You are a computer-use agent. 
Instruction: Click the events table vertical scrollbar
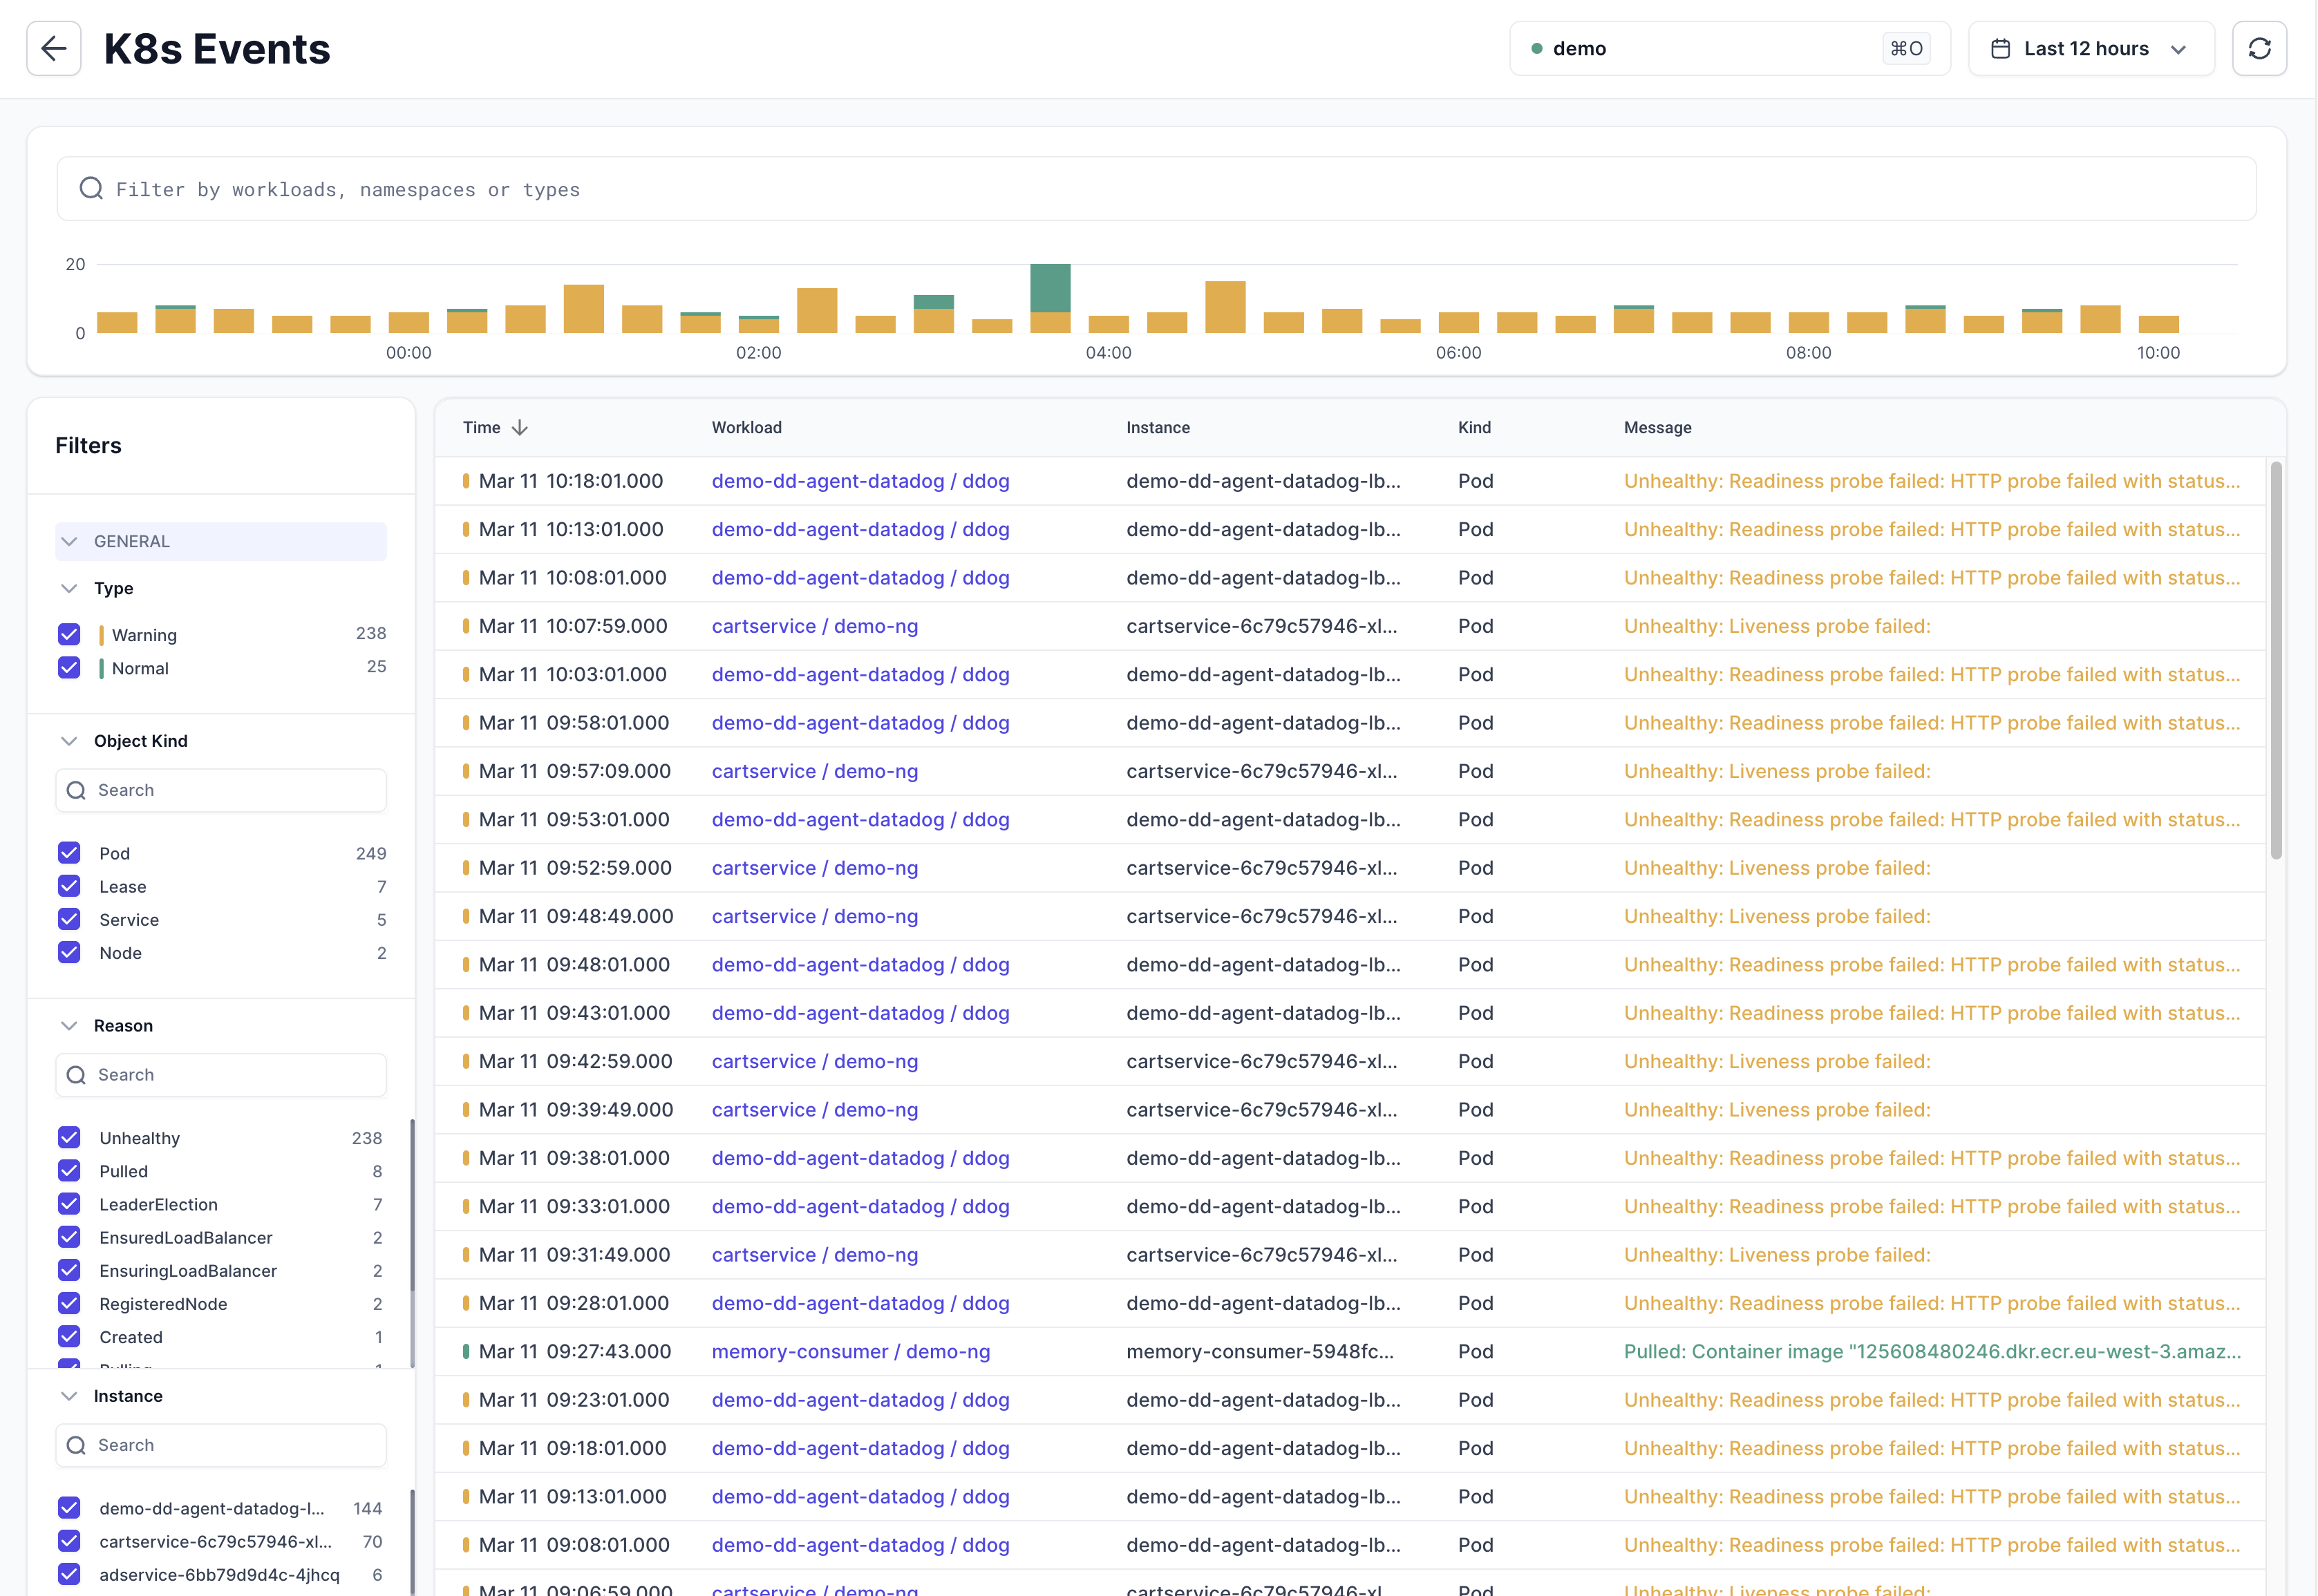coord(2276,660)
